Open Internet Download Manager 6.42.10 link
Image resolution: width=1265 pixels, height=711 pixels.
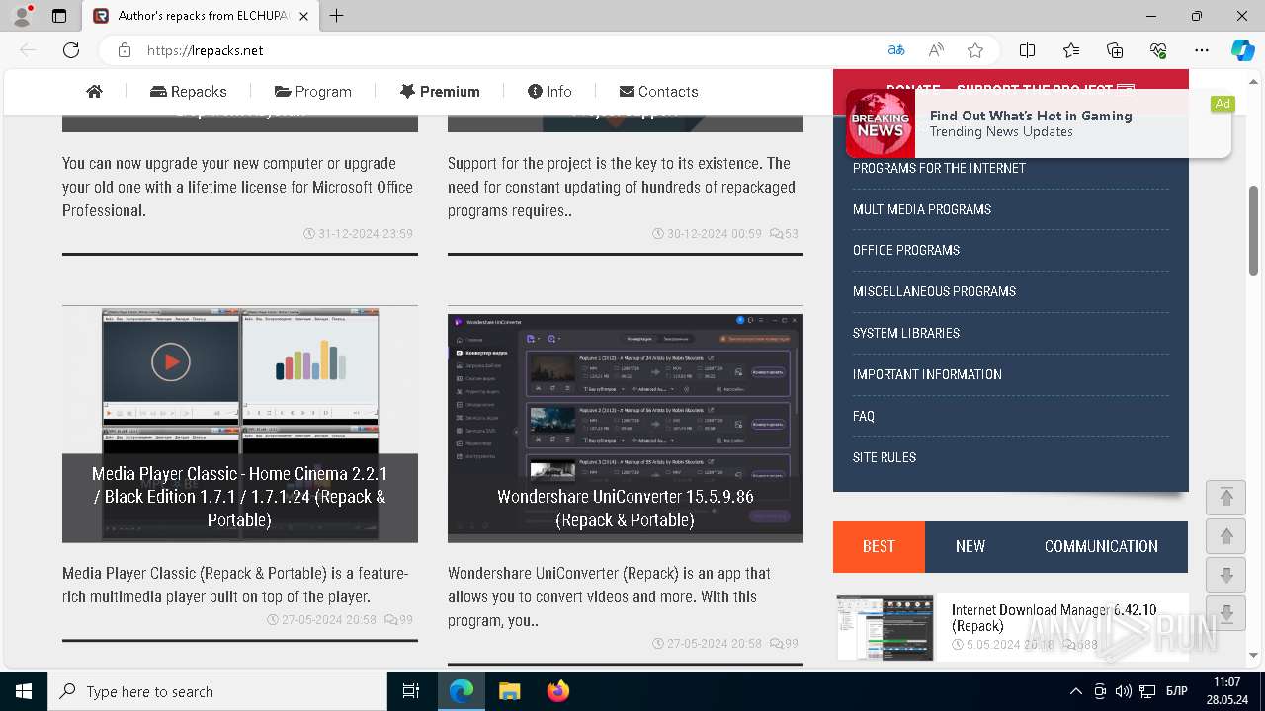[x=1054, y=617]
